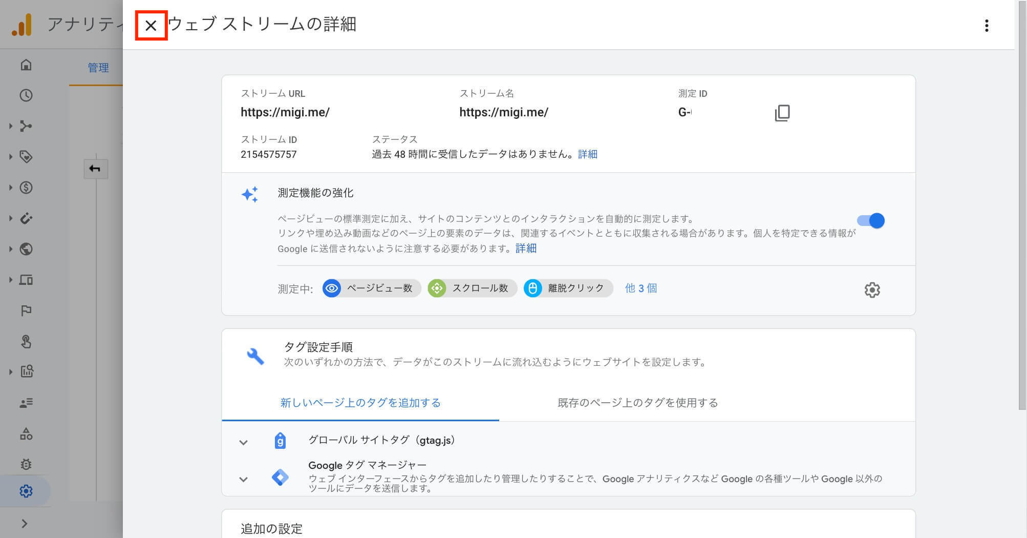Click the vertical page scrollbar
Image resolution: width=1027 pixels, height=538 pixels.
tap(1022, 205)
